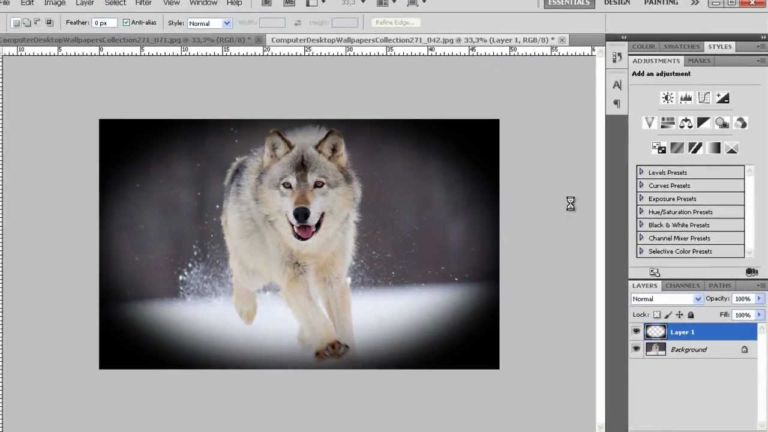Add a Vibrance adjustment

(x=649, y=123)
